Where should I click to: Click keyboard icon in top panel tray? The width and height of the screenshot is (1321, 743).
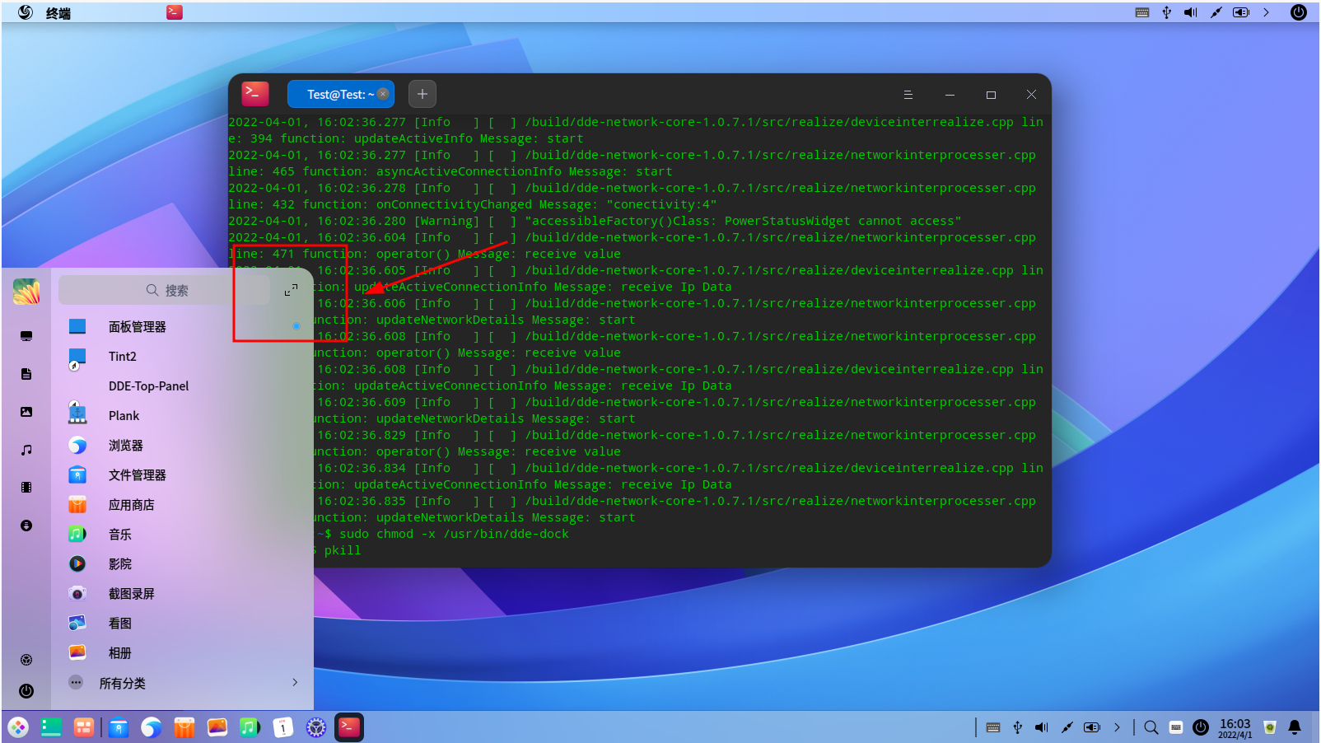click(x=1142, y=12)
